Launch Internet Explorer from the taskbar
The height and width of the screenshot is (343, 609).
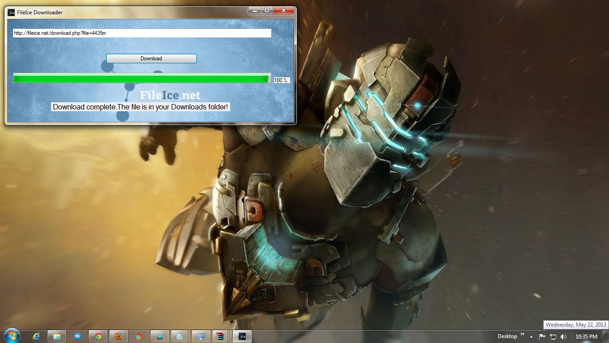(x=37, y=336)
